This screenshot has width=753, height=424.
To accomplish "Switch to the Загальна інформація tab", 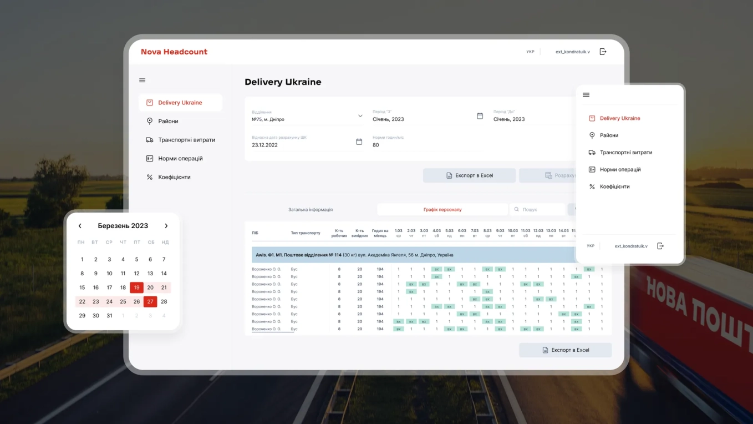I will [311, 210].
